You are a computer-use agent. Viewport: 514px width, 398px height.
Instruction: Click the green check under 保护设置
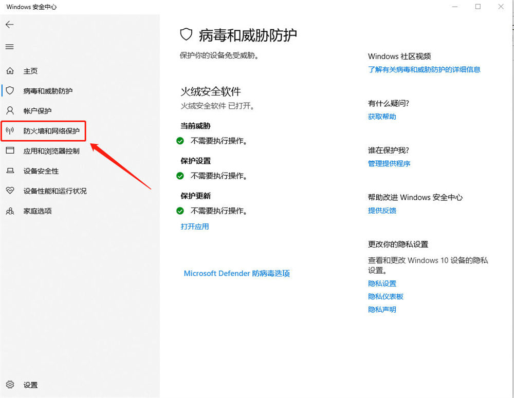(x=180, y=176)
